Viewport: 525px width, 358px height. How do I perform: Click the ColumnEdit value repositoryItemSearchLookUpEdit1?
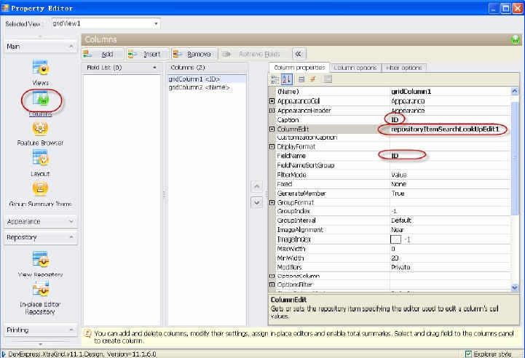click(450, 129)
